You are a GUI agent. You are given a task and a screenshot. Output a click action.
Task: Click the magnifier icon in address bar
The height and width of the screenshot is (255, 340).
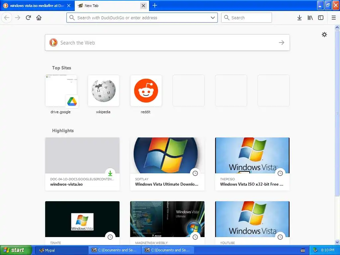pyautogui.click(x=72, y=18)
